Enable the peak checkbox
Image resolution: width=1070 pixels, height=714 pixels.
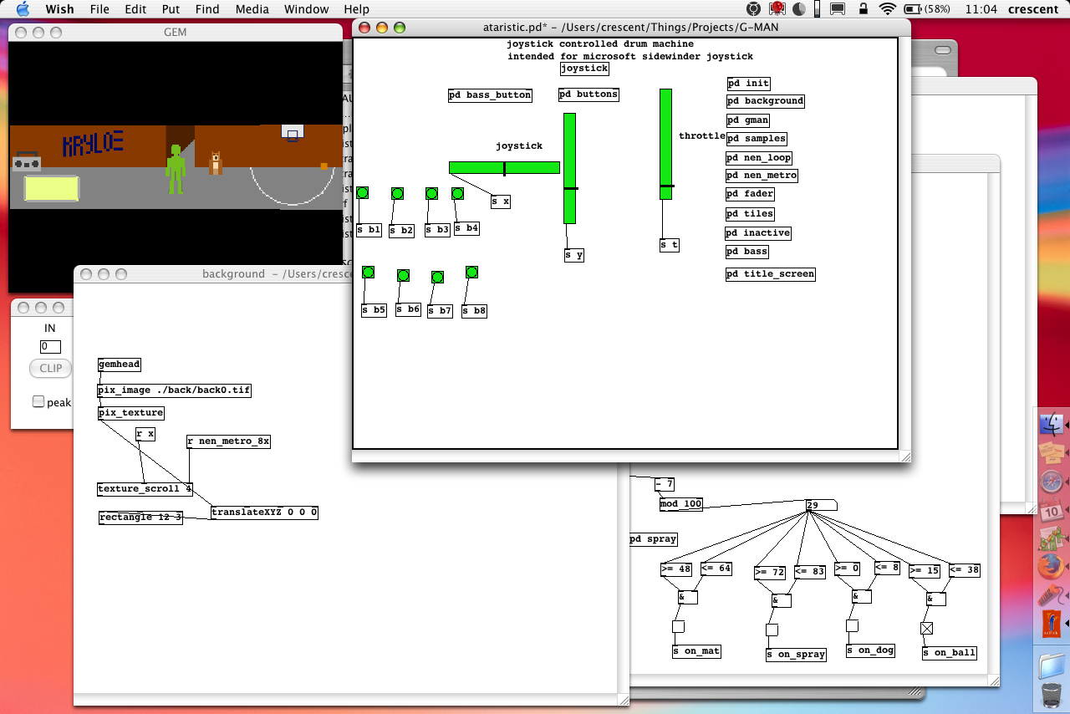tap(38, 402)
